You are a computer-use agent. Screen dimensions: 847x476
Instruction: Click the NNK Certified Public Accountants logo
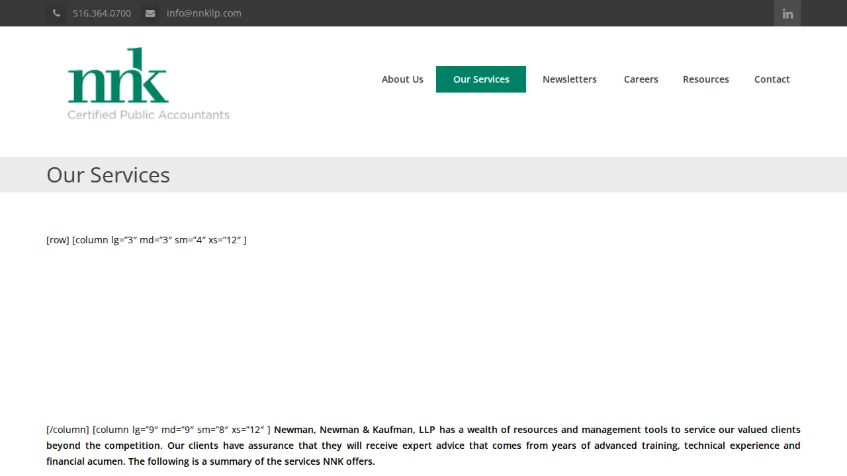149,84
